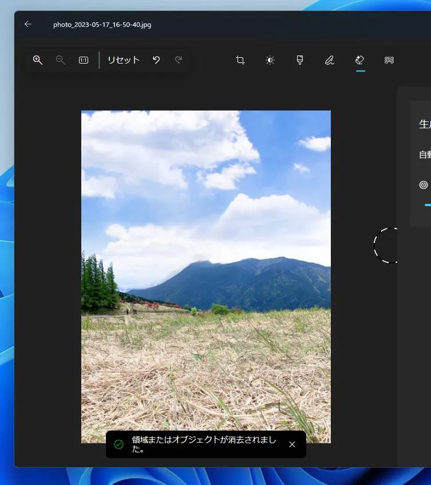This screenshot has width=431, height=485.
Task: Set the view to actual size 1:1
Action: tap(84, 60)
